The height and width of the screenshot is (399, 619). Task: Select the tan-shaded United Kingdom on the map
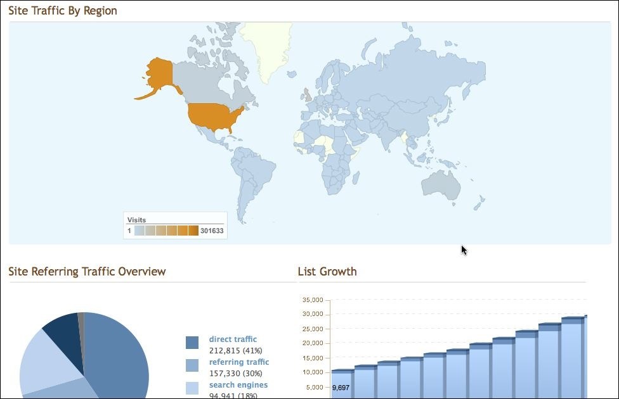click(308, 94)
